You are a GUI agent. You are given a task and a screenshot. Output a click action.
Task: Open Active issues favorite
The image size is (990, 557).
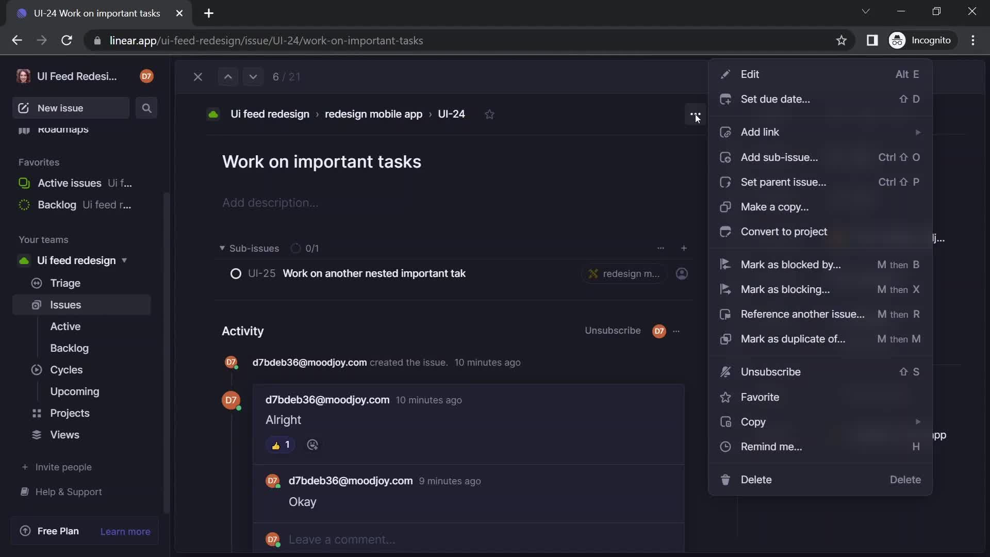(81, 183)
